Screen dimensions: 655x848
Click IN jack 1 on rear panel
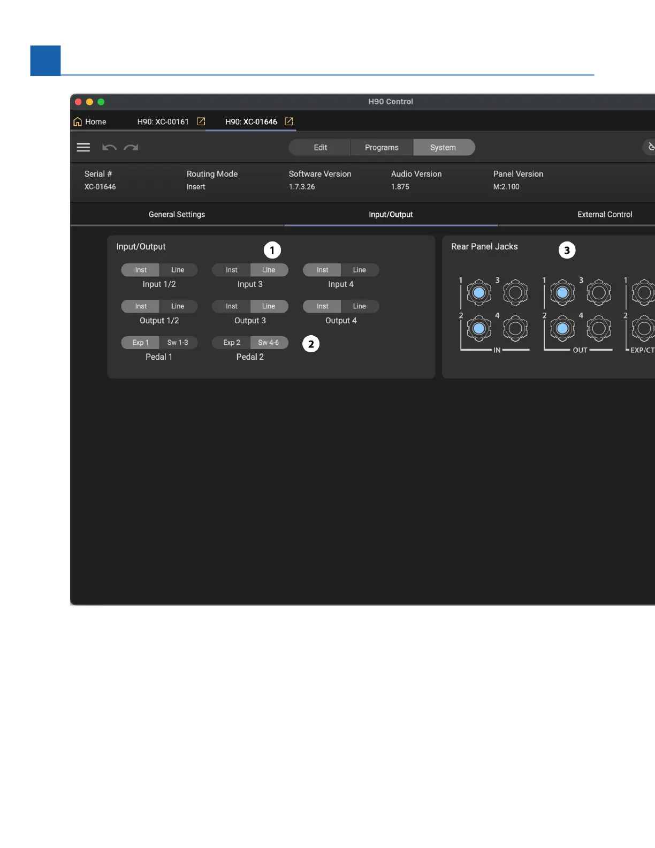click(x=479, y=293)
